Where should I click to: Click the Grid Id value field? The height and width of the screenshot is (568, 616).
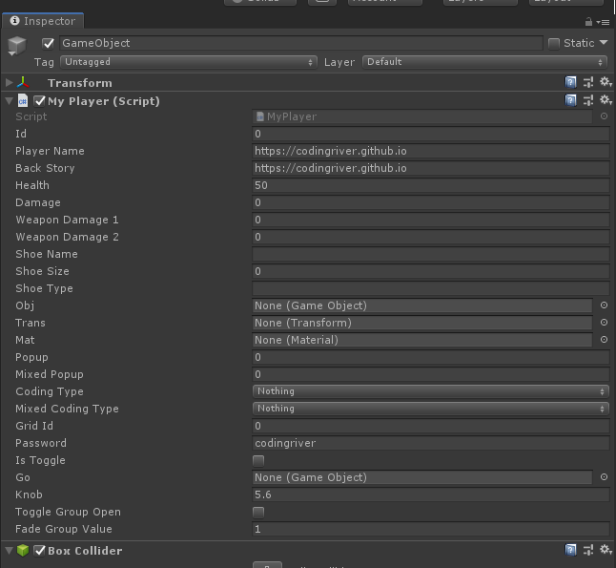(431, 426)
